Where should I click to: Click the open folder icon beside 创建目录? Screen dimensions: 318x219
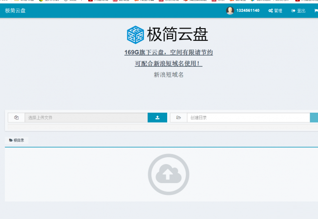[179, 118]
